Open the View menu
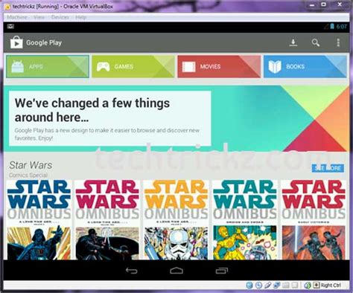 [39, 17]
